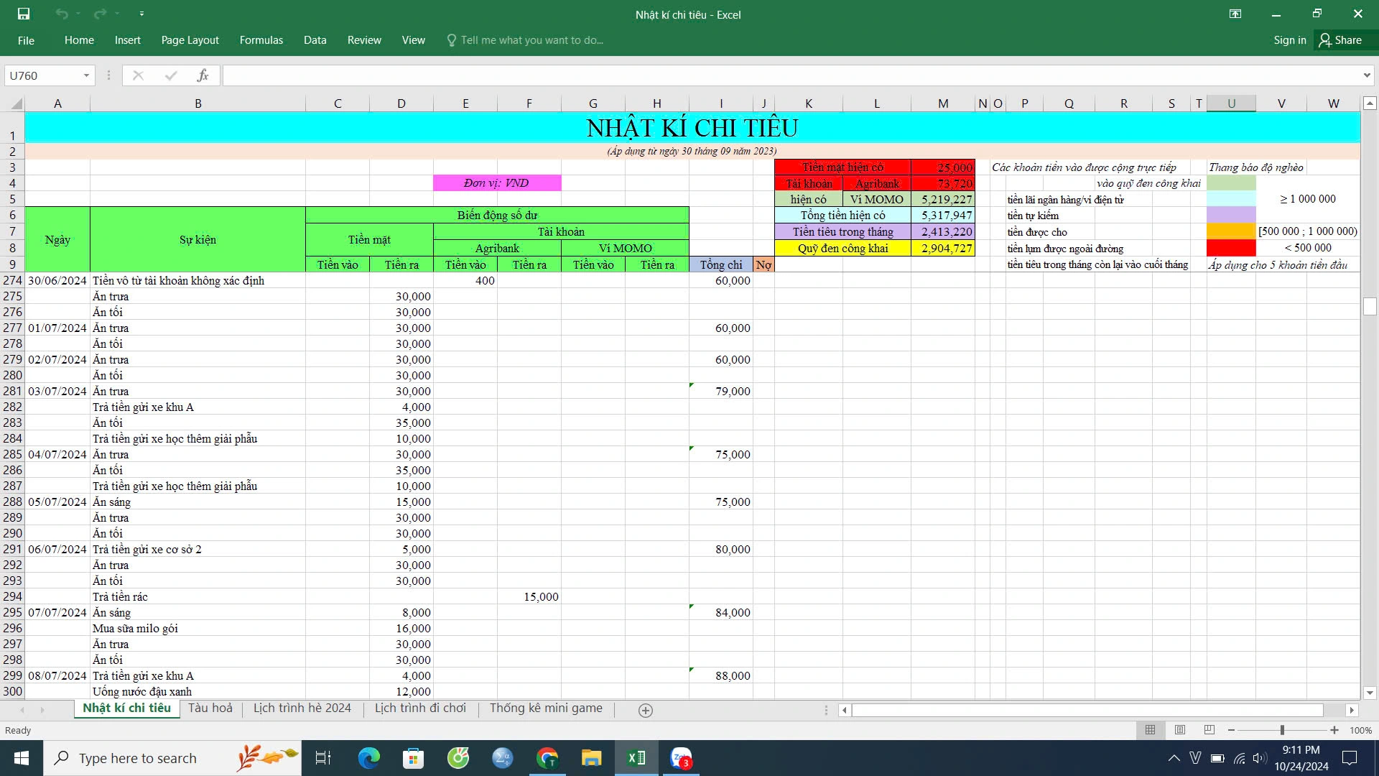The height and width of the screenshot is (776, 1379).
Task: Switch to the Tàu hoả sheet tab
Action: tap(210, 708)
